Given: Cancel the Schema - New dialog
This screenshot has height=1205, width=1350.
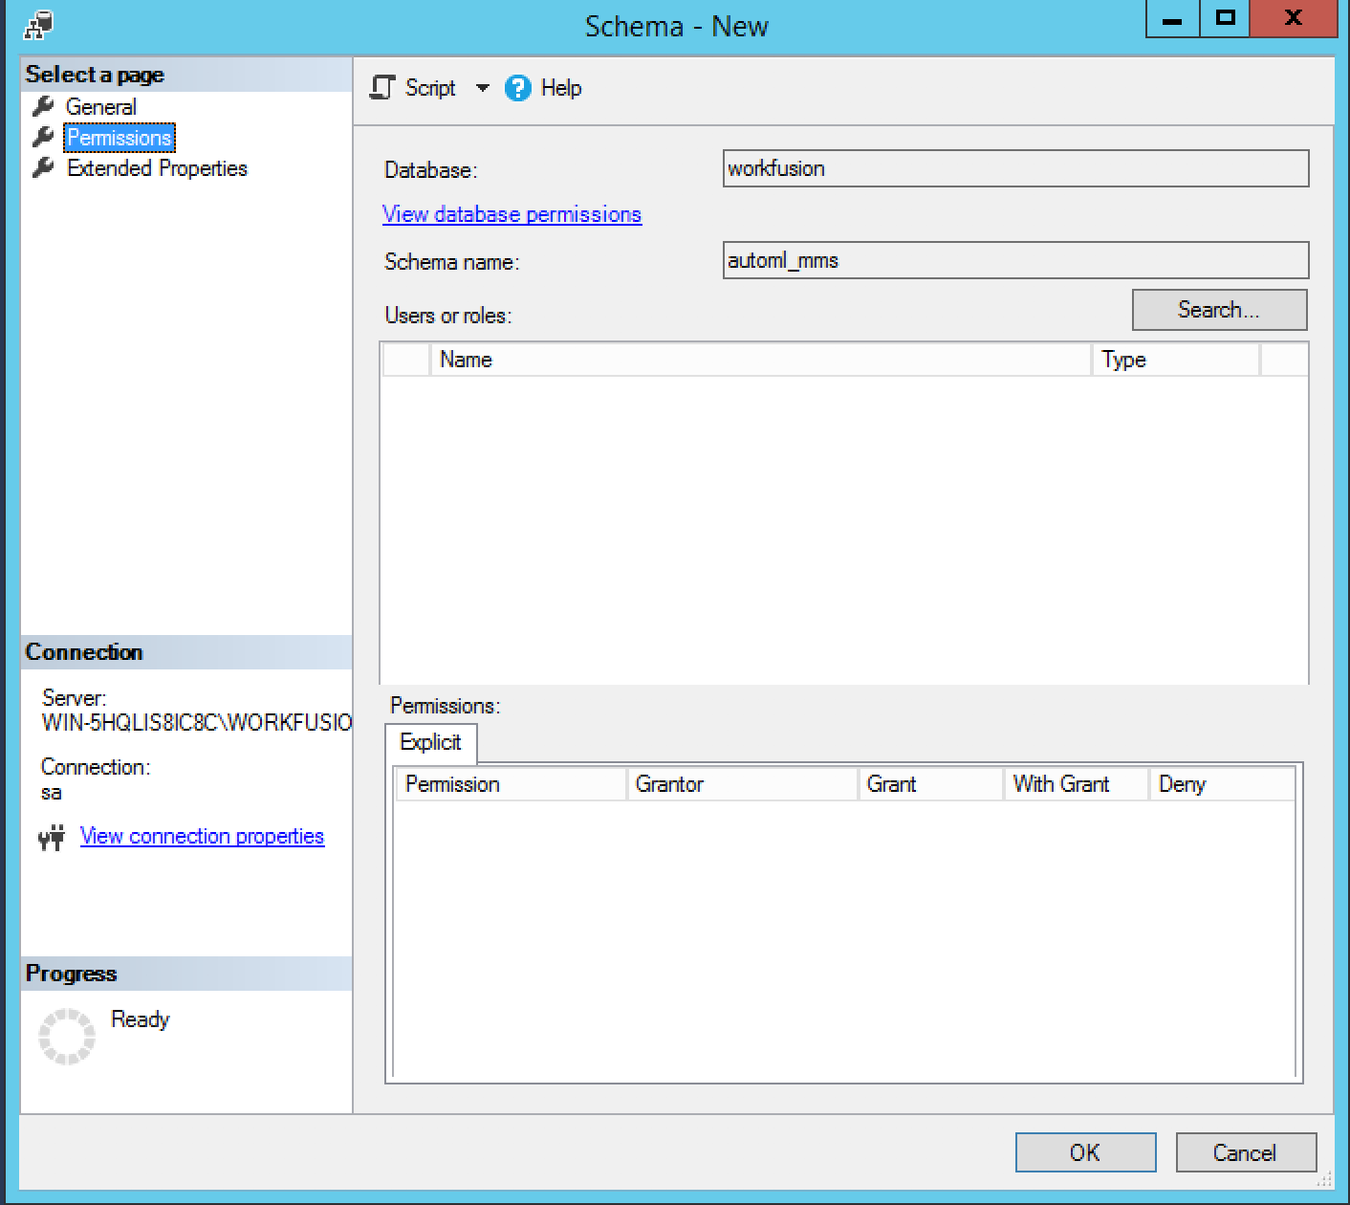Looking at the screenshot, I should coord(1245,1152).
